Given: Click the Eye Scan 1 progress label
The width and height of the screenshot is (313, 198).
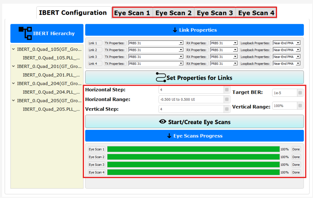Looking at the screenshot, I should [97, 149].
